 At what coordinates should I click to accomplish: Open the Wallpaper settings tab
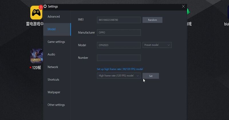click(54, 92)
